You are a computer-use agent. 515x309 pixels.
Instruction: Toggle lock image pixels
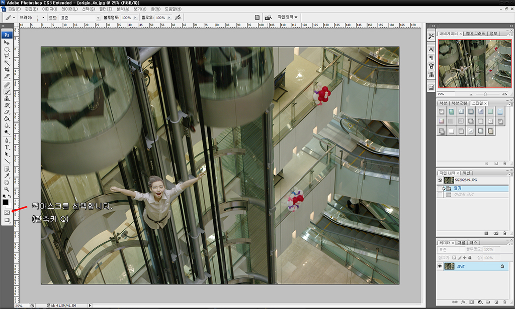point(460,257)
